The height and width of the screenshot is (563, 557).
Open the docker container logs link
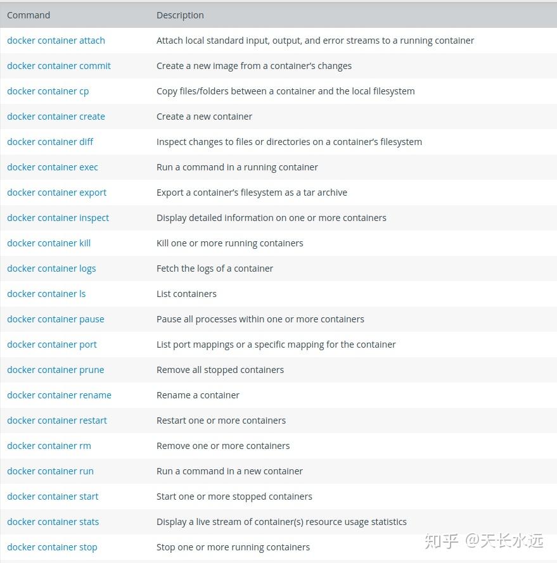(x=51, y=269)
